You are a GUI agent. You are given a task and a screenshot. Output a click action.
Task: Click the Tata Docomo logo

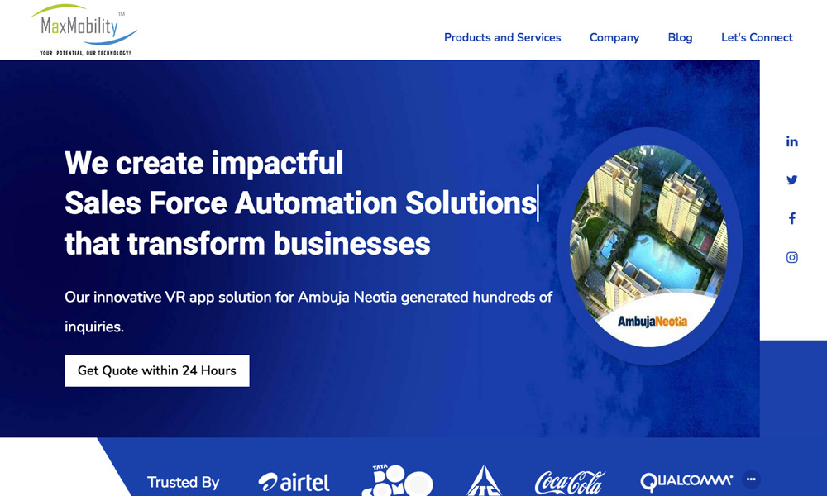point(397,480)
